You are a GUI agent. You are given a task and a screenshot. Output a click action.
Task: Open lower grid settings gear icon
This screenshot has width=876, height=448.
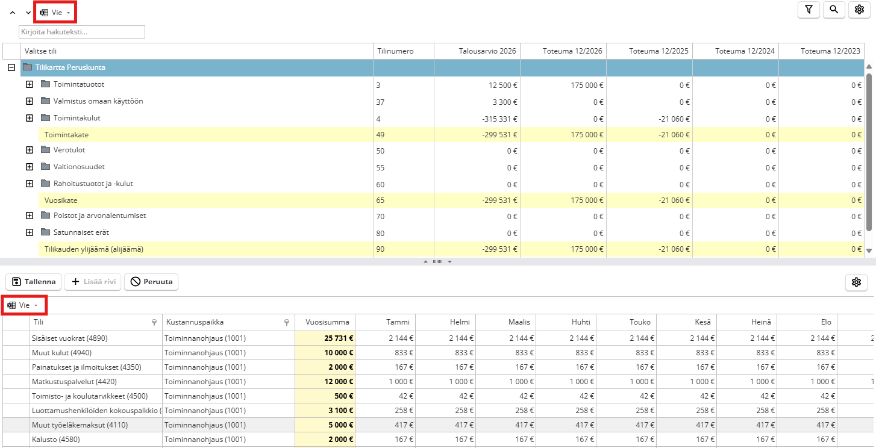tap(856, 282)
